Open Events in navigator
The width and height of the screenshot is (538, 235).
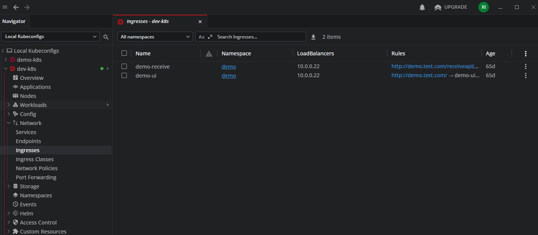point(28,204)
